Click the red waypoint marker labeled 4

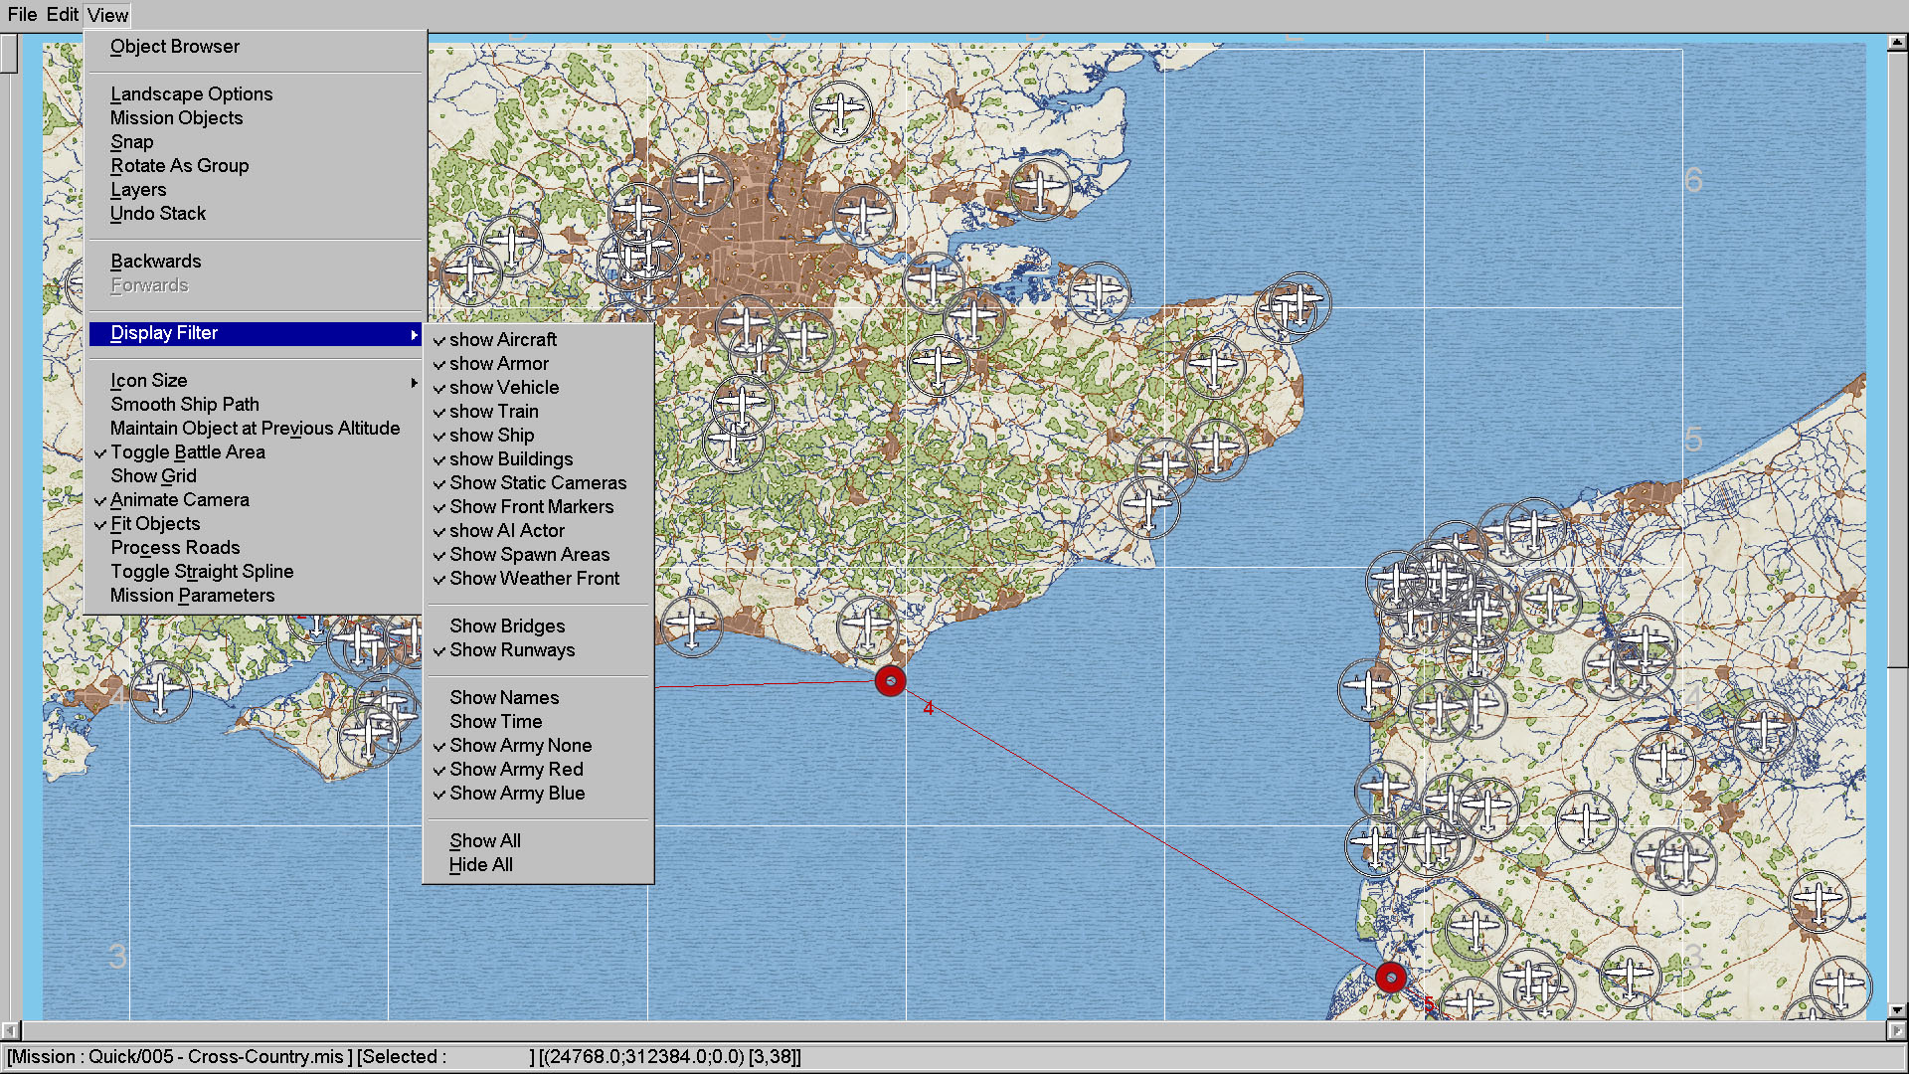890,681
